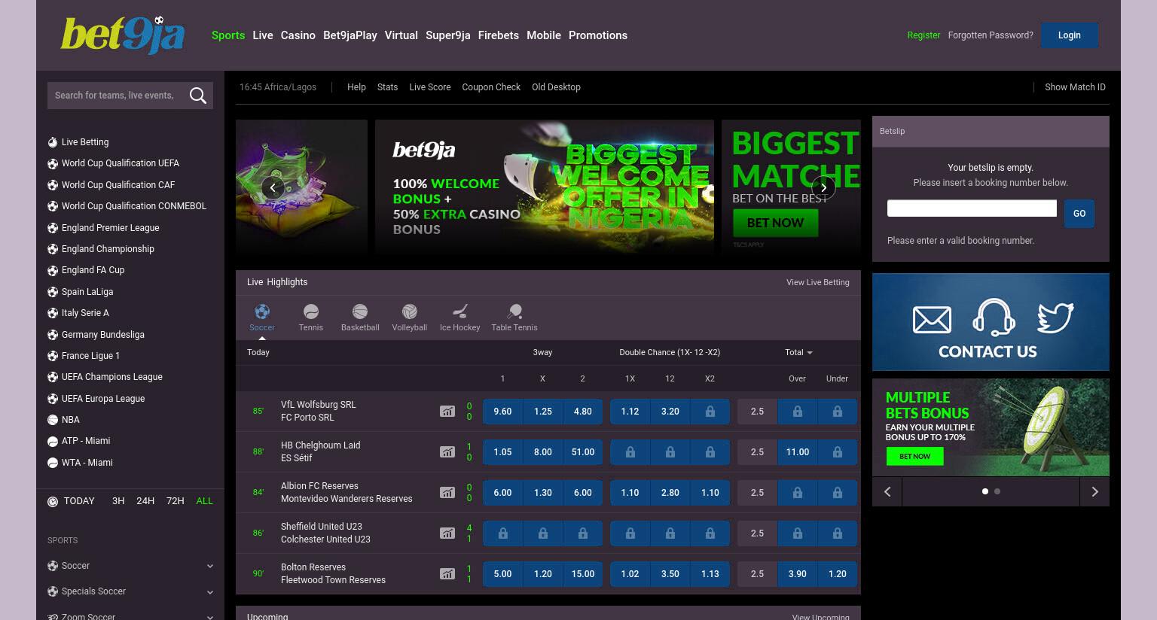Click the GO booking button
Viewport: 1157px width, 620px height.
pyautogui.click(x=1079, y=214)
